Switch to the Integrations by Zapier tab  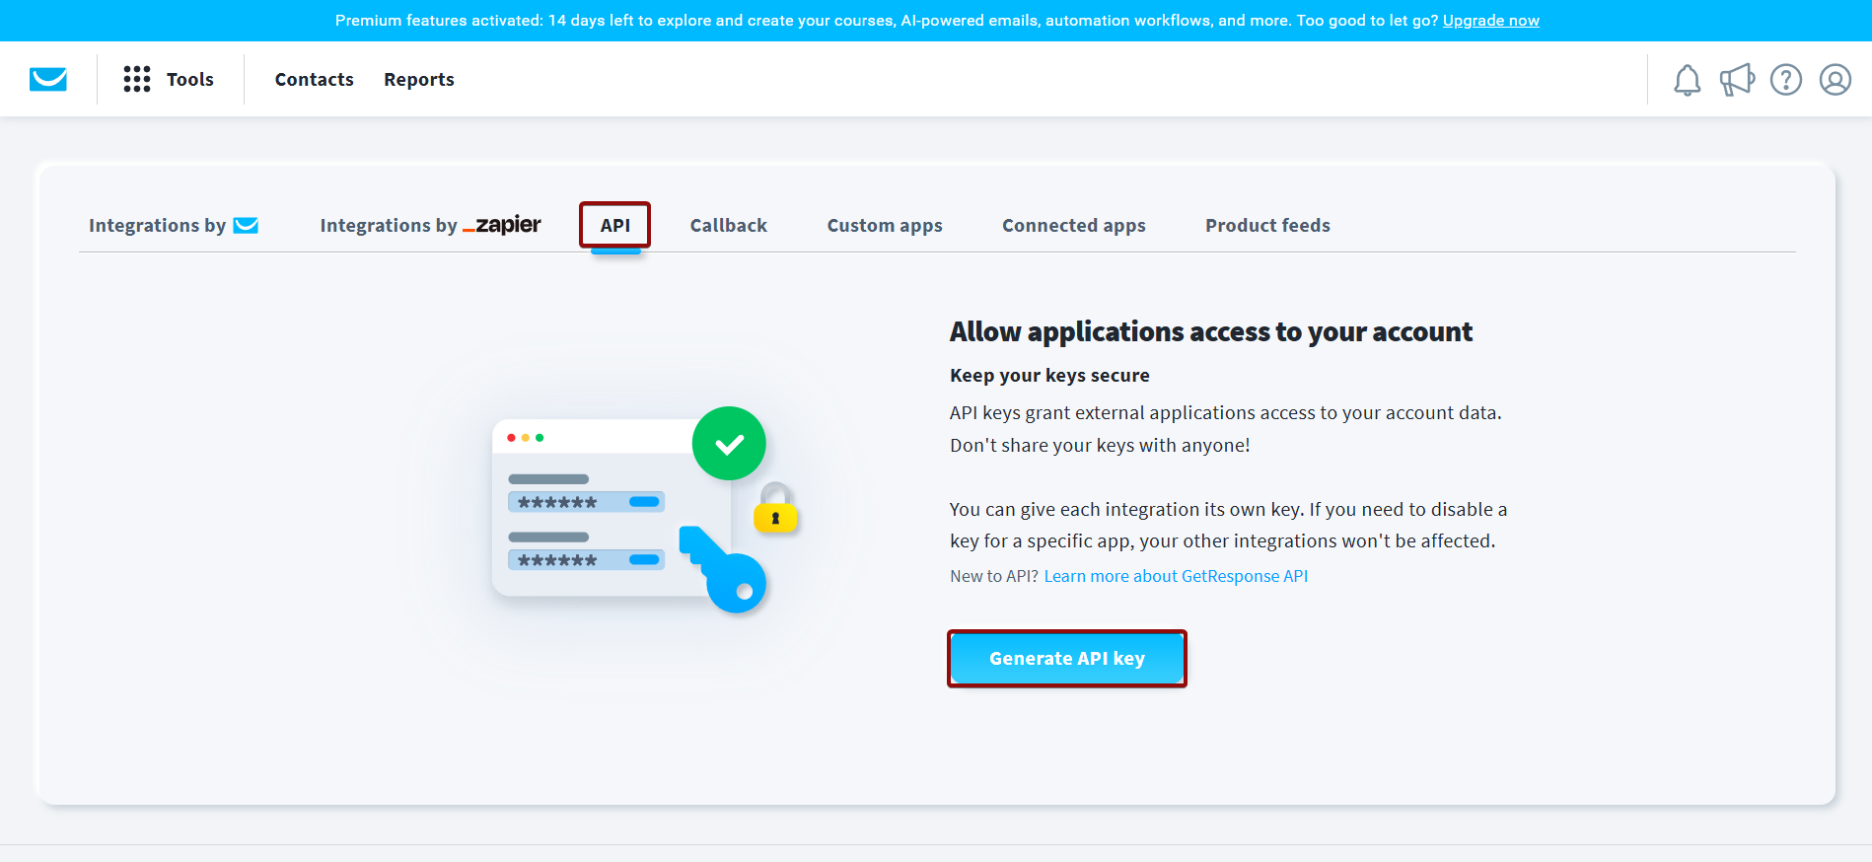coord(430,226)
